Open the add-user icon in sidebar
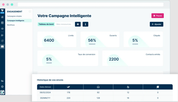 tap(2, 35)
